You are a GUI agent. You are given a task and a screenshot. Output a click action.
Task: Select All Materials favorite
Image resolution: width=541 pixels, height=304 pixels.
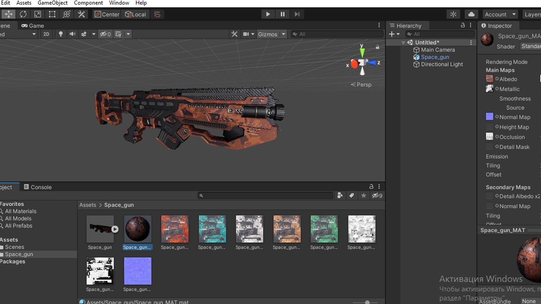click(21, 211)
